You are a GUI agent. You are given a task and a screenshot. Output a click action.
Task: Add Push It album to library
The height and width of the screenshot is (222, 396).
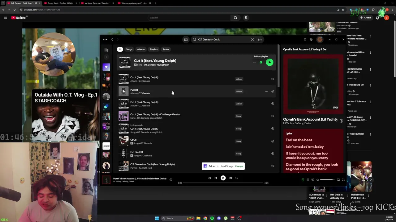pos(273,91)
